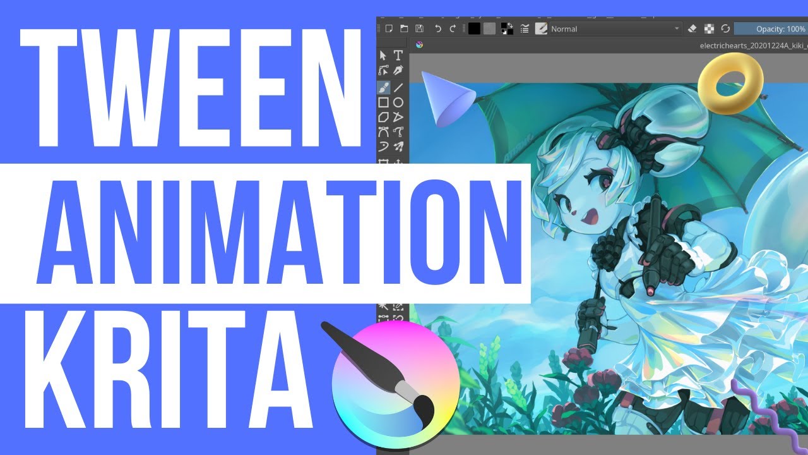Image resolution: width=808 pixels, height=455 pixels.
Task: Open the brush preset chooser
Action: (x=541, y=28)
